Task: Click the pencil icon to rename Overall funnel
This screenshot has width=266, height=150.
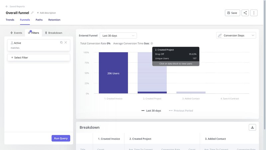Action: point(32,13)
